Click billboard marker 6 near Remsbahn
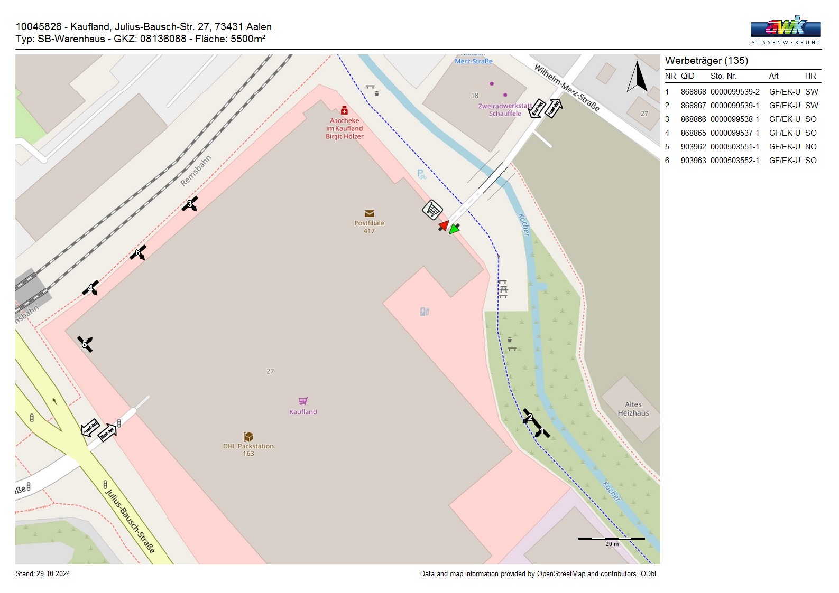The image size is (839, 593). (x=138, y=252)
